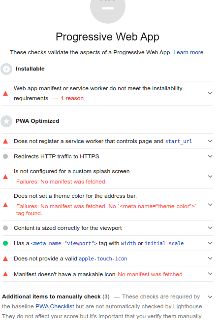Click the PWA Optimized star icon
Viewport: 219px width, 332px height.
(x=6, y=121)
